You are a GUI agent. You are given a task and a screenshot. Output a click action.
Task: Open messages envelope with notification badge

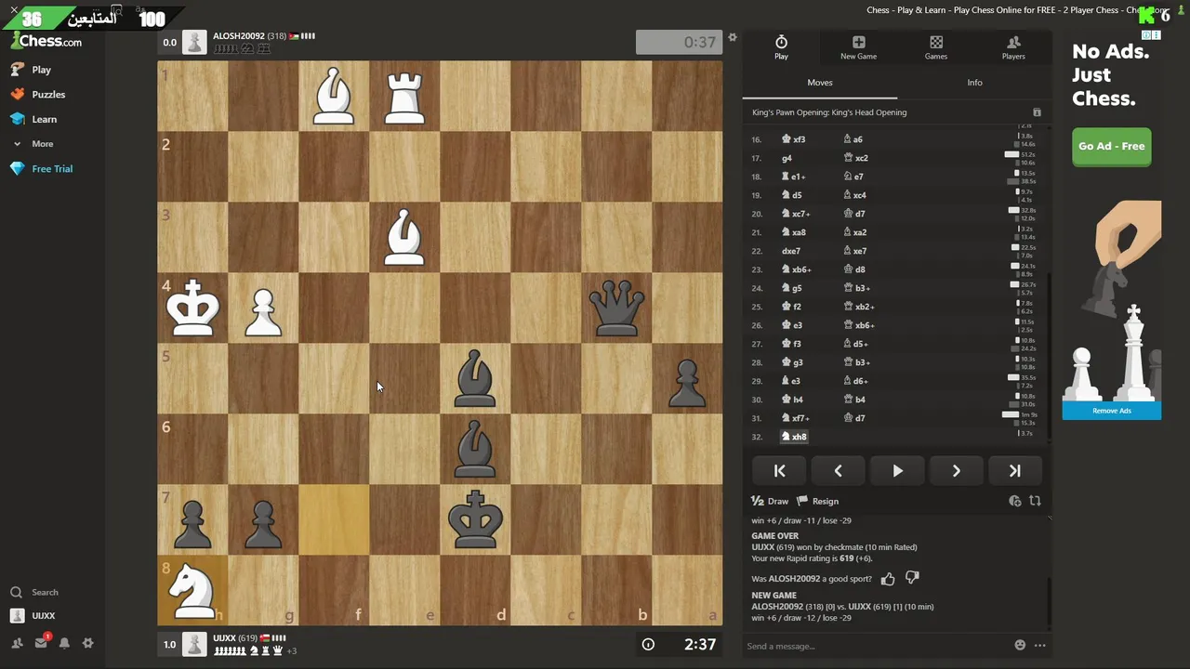point(41,642)
